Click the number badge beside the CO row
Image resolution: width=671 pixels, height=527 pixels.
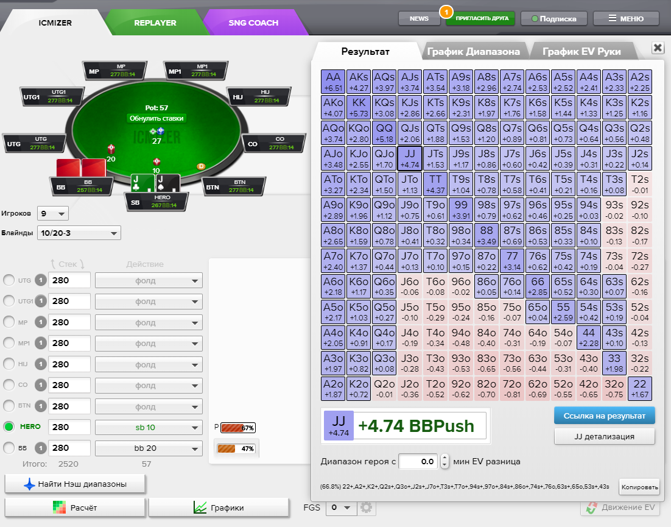point(41,385)
